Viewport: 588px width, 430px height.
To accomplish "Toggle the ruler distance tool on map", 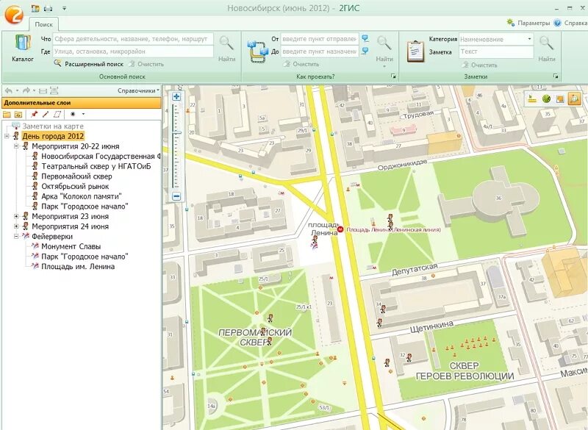I will [531, 99].
